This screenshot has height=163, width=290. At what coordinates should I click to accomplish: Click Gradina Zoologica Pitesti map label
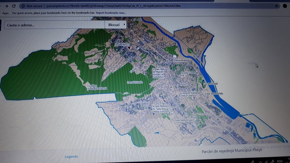(97, 88)
